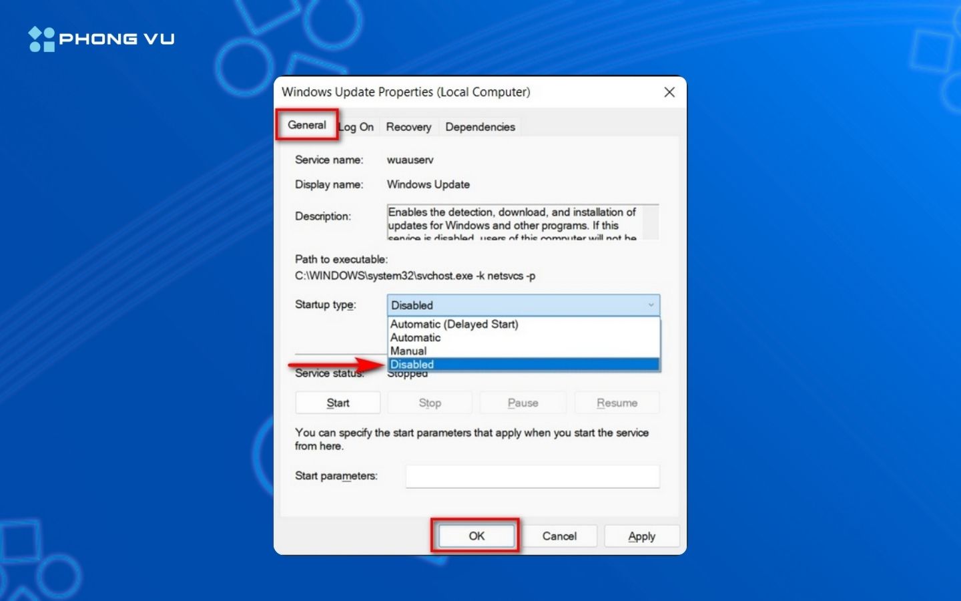
Task: Click the Start button to launch the service
Action: click(337, 403)
